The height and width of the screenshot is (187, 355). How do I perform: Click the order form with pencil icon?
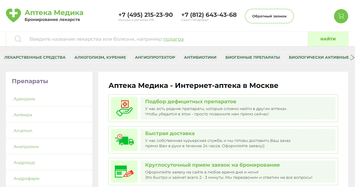124,172
